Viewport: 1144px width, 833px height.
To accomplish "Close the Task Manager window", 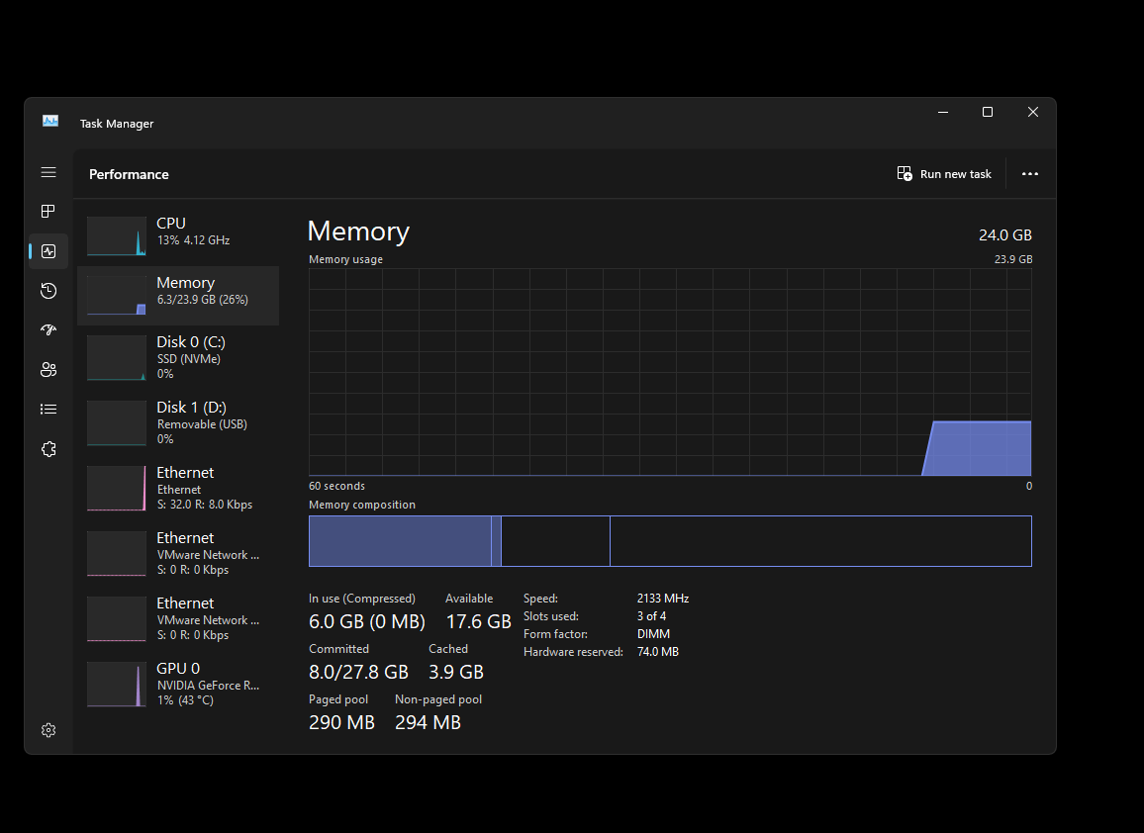I will 1032,112.
